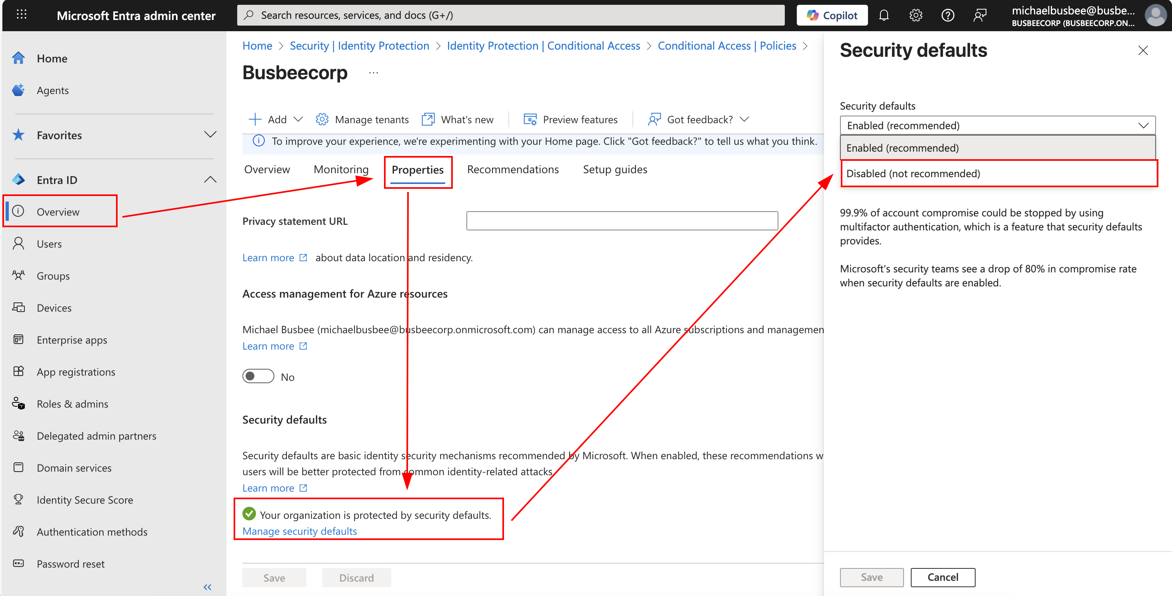Click Cancel in the Security defaults panel
Screen dimensions: 1172x596
[943, 577]
